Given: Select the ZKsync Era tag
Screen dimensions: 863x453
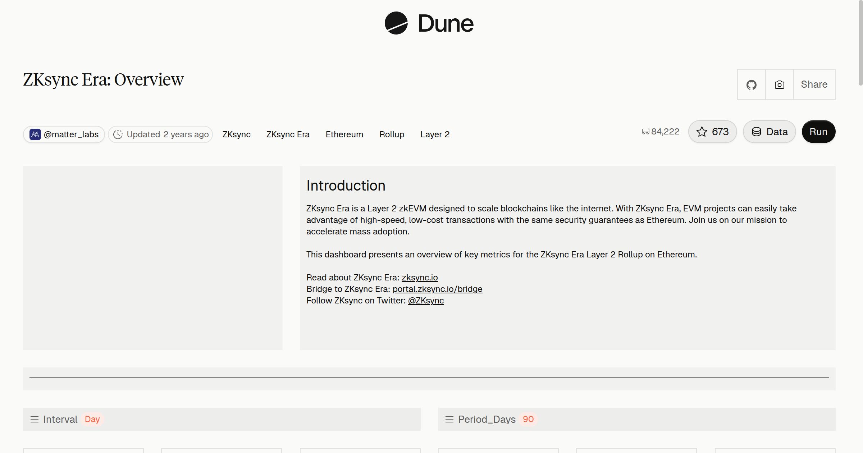Looking at the screenshot, I should coord(288,134).
